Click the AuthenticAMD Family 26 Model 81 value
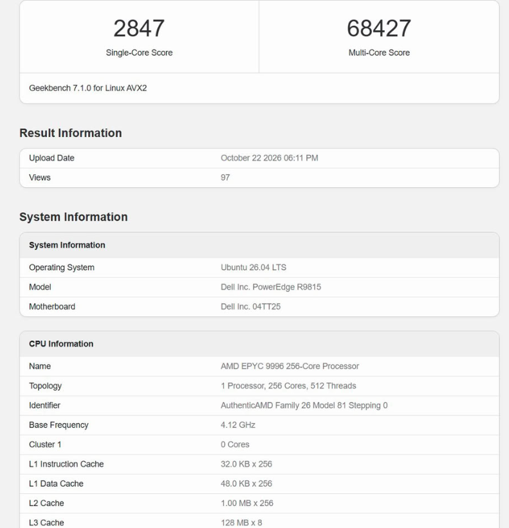The height and width of the screenshot is (528, 509). (304, 405)
